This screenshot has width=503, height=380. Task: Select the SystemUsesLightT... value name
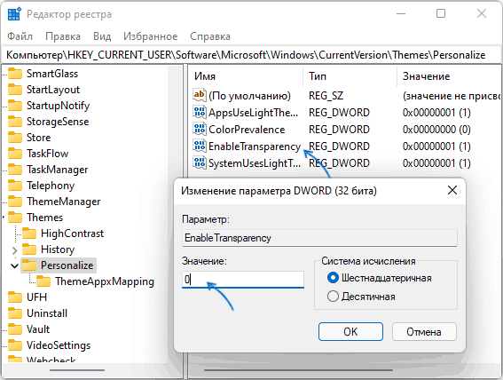point(255,163)
